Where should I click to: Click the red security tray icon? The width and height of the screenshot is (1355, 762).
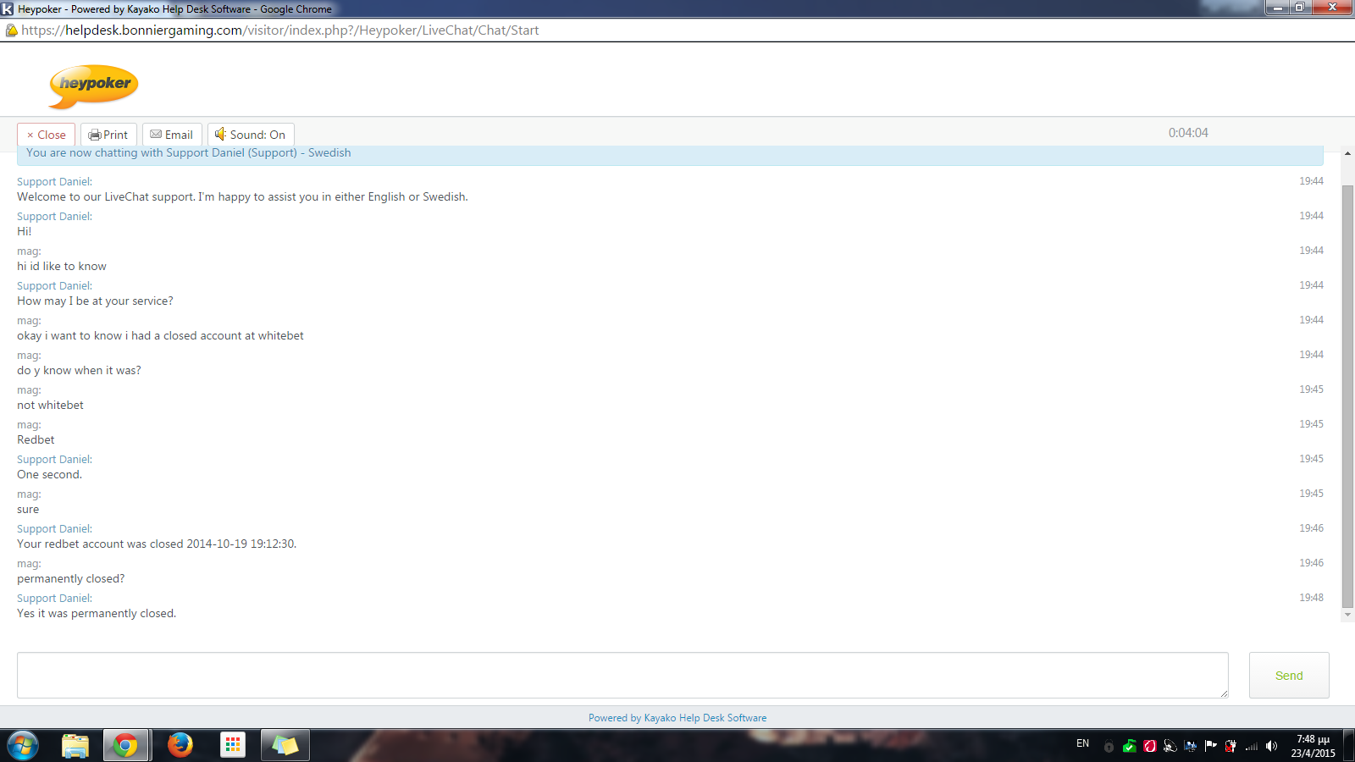(x=1149, y=746)
